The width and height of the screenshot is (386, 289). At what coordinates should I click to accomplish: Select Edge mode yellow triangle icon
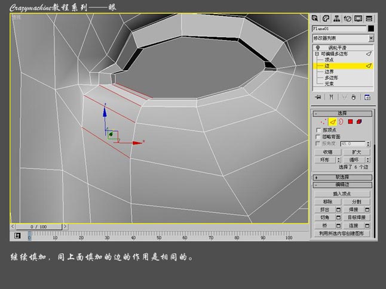pyautogui.click(x=333, y=122)
